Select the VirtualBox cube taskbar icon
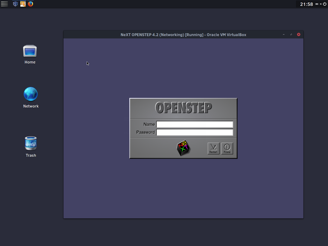Viewport: 328px width, 246px height. [x=16, y=4]
